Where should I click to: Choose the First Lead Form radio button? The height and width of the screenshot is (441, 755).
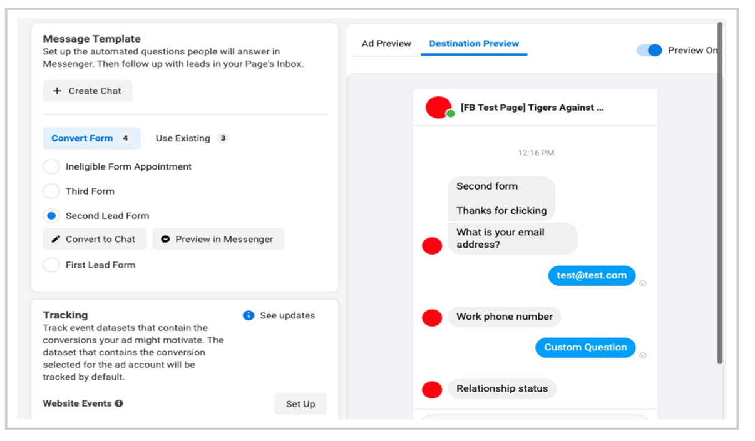51,265
